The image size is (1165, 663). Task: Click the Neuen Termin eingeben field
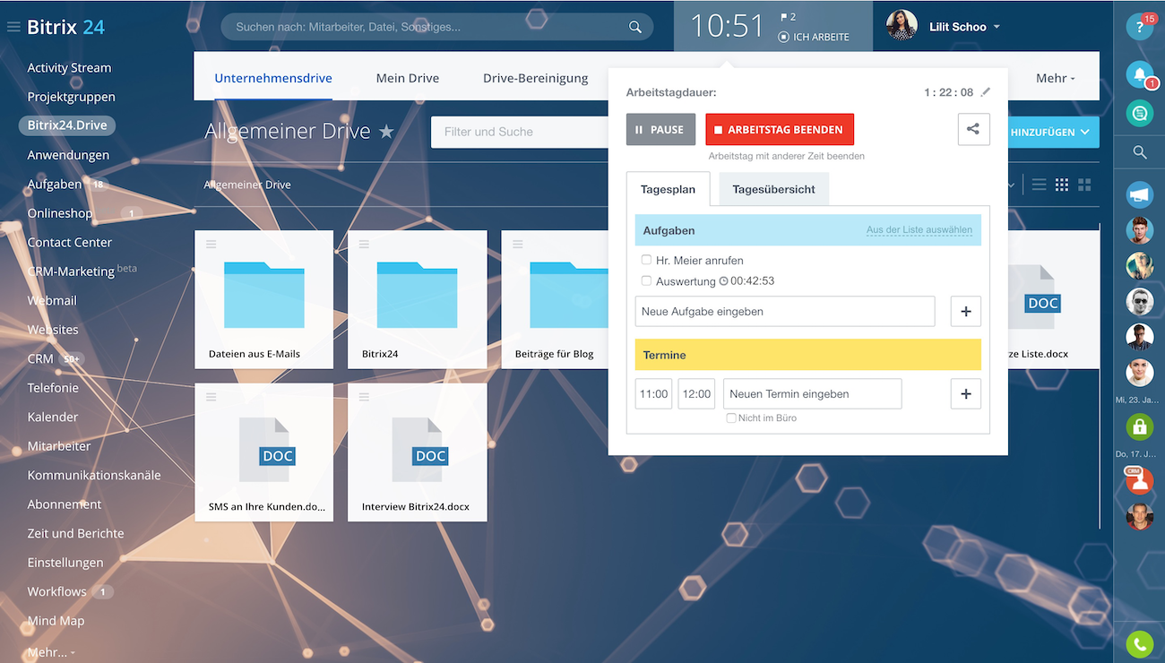[x=813, y=393]
